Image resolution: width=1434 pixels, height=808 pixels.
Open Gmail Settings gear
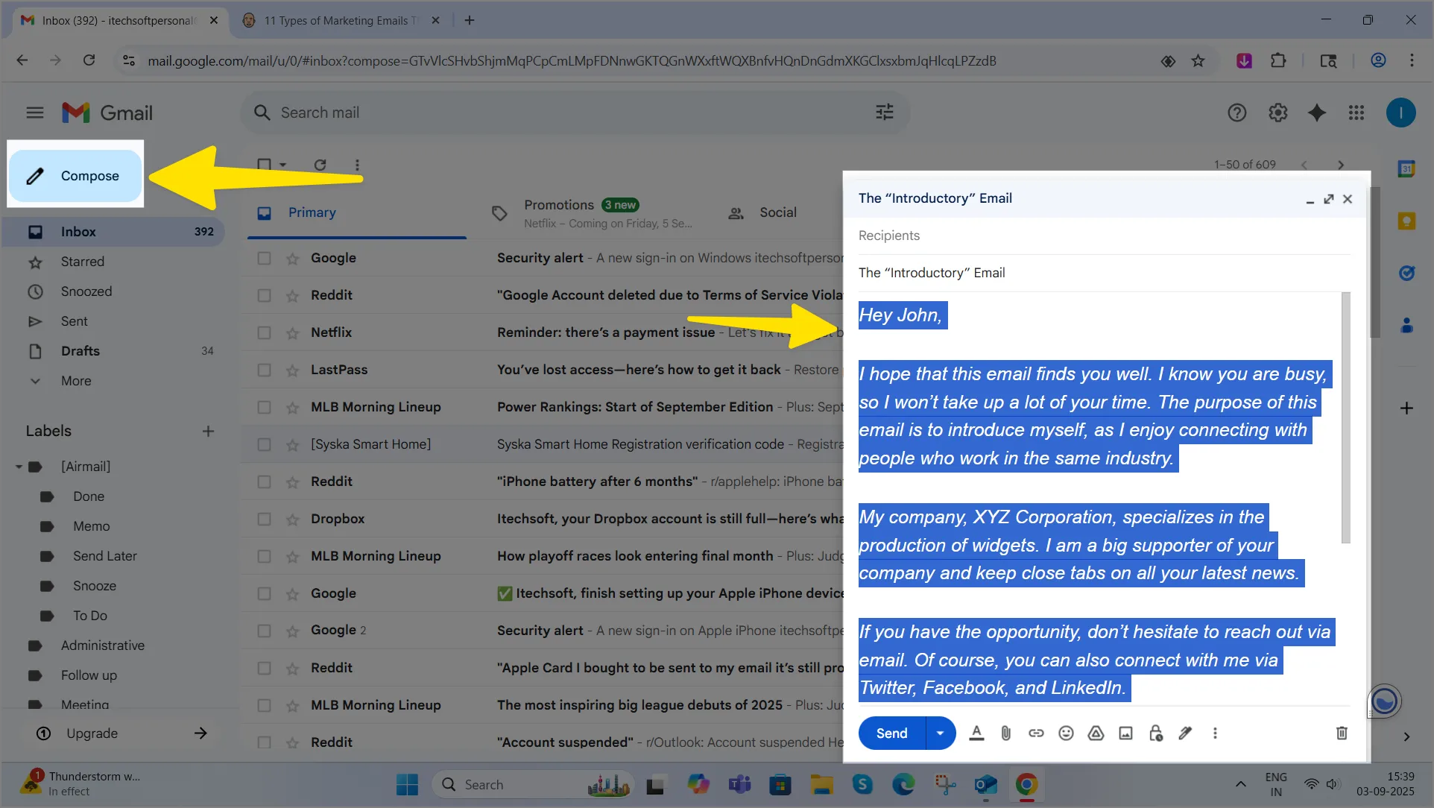(x=1277, y=113)
